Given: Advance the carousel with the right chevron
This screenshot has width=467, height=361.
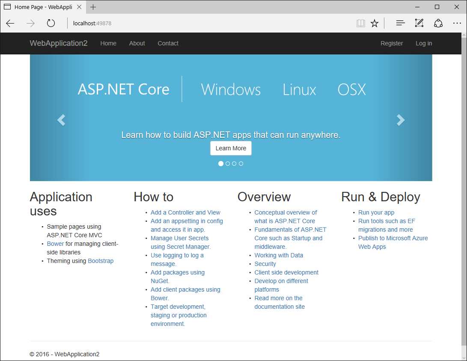Looking at the screenshot, I should [x=401, y=120].
